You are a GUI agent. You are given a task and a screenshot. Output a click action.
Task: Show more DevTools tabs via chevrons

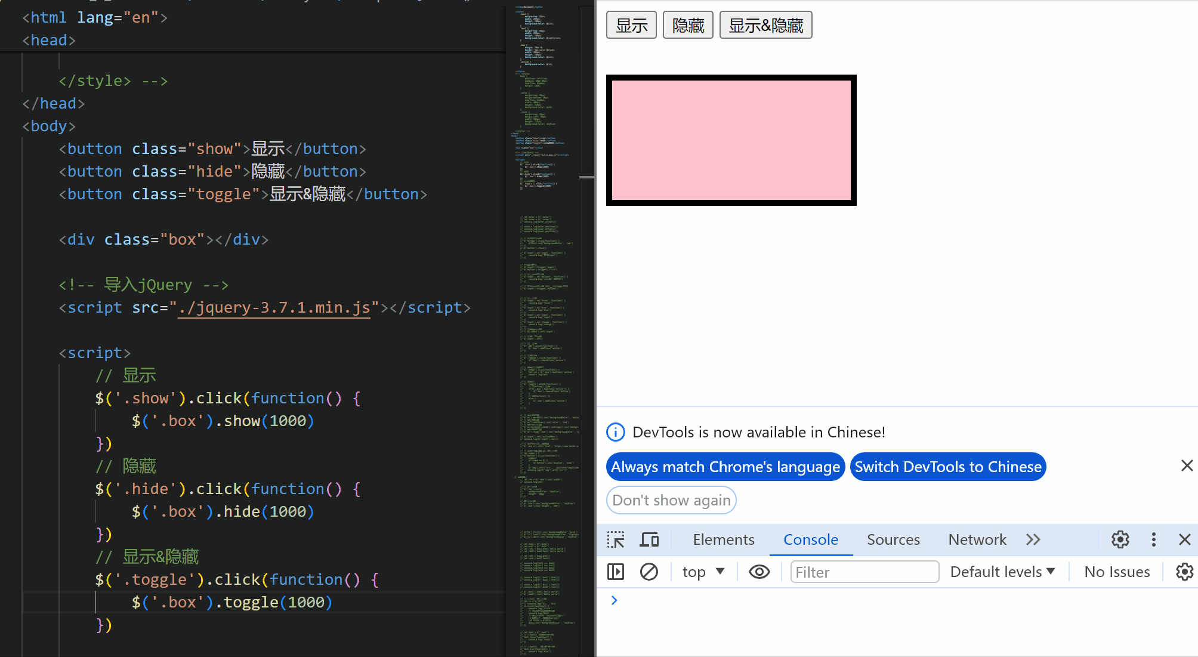pyautogui.click(x=1033, y=540)
